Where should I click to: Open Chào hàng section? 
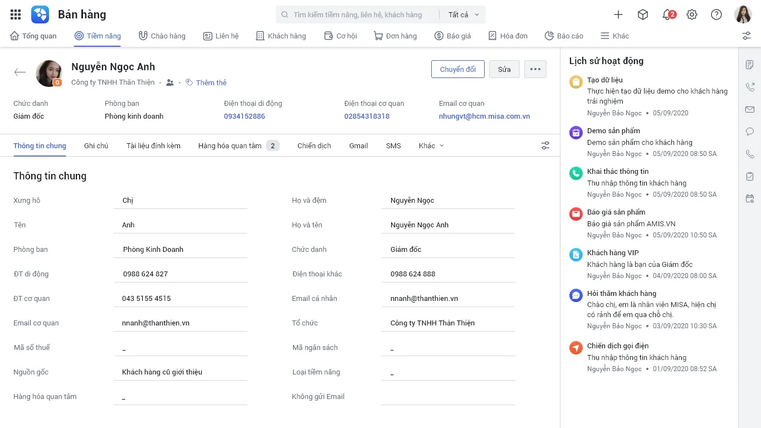tap(162, 36)
